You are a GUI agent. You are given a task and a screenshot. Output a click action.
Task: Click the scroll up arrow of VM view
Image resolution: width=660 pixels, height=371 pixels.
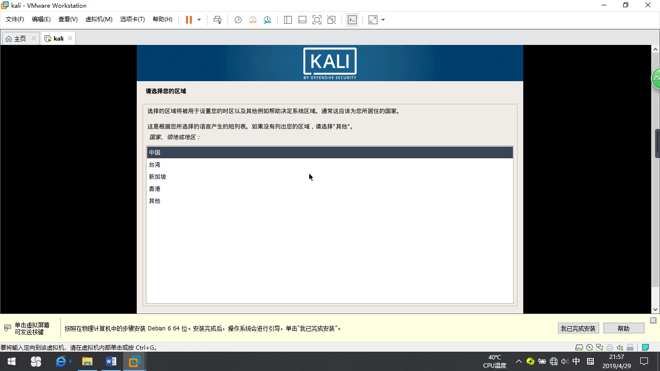point(656,49)
